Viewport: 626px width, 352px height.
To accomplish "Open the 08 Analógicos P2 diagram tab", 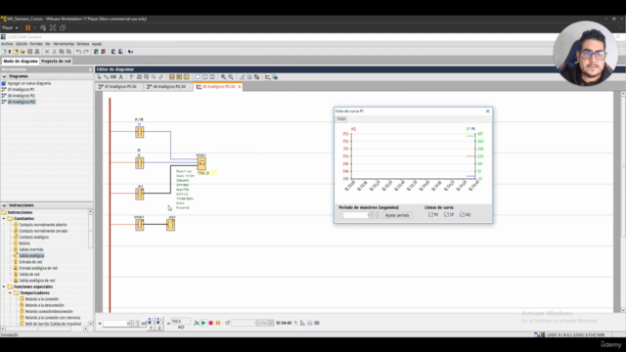I will pos(168,87).
